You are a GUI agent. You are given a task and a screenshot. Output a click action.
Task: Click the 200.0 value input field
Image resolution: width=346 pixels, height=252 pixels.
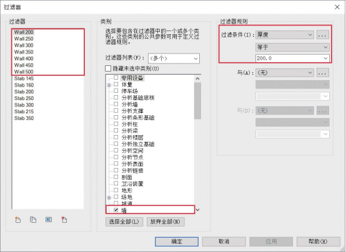point(292,58)
